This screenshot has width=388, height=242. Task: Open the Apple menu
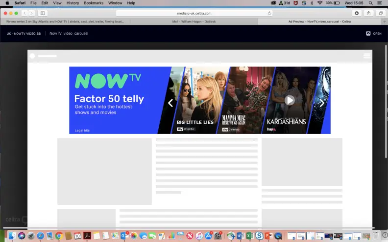[7, 3]
